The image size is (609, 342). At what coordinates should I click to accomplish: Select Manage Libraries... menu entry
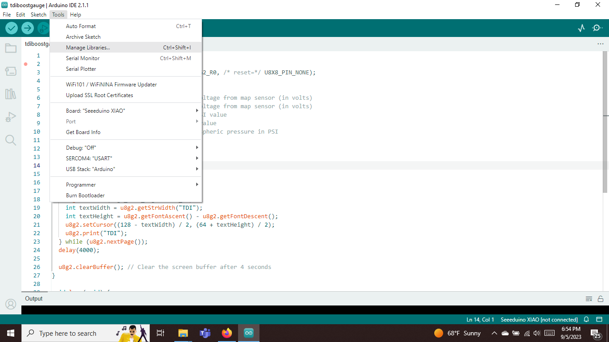pyautogui.click(x=126, y=48)
